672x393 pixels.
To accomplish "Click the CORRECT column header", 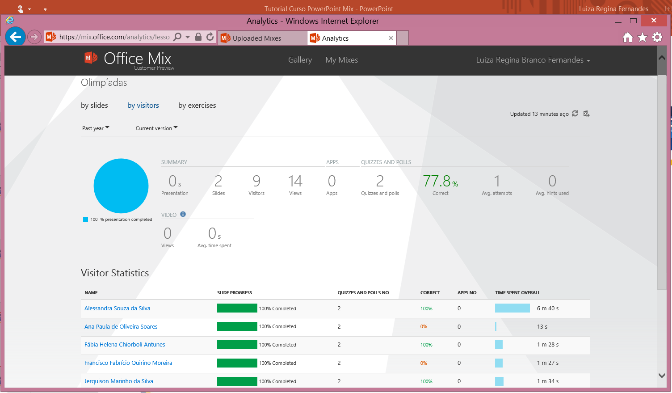I will pyautogui.click(x=430, y=292).
